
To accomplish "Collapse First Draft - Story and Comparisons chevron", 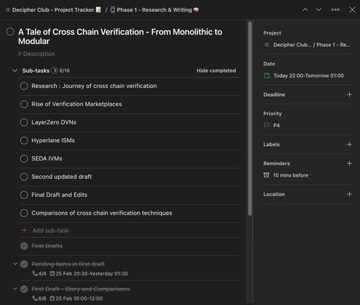I will tap(15, 288).
